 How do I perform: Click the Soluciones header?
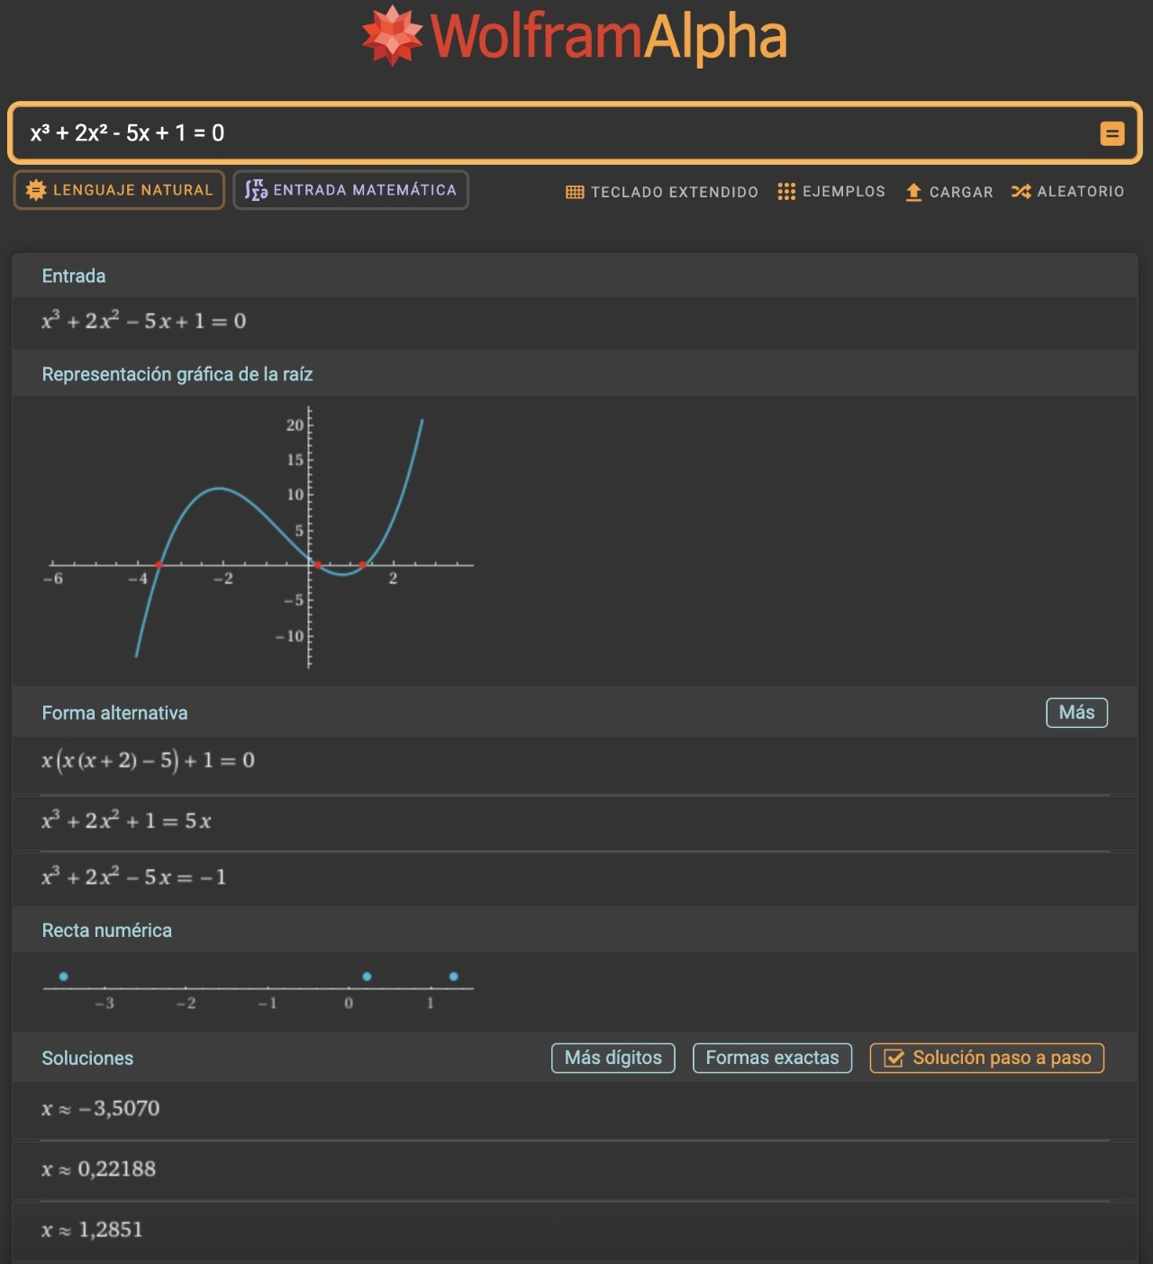[87, 1059]
